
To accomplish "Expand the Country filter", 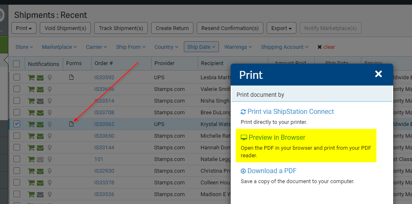I will pyautogui.click(x=166, y=47).
